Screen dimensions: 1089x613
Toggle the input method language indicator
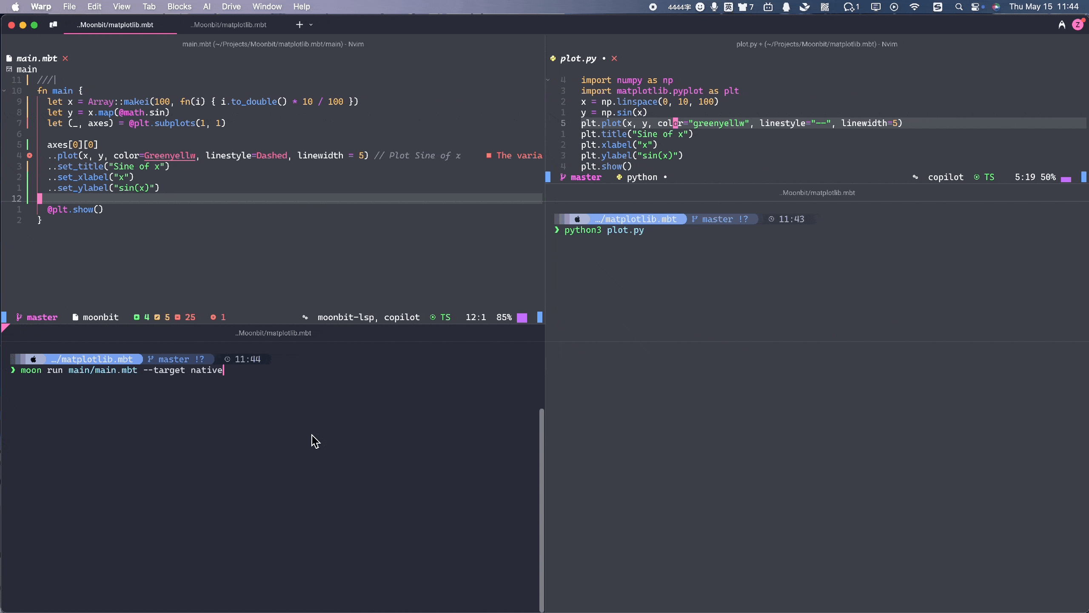point(728,7)
